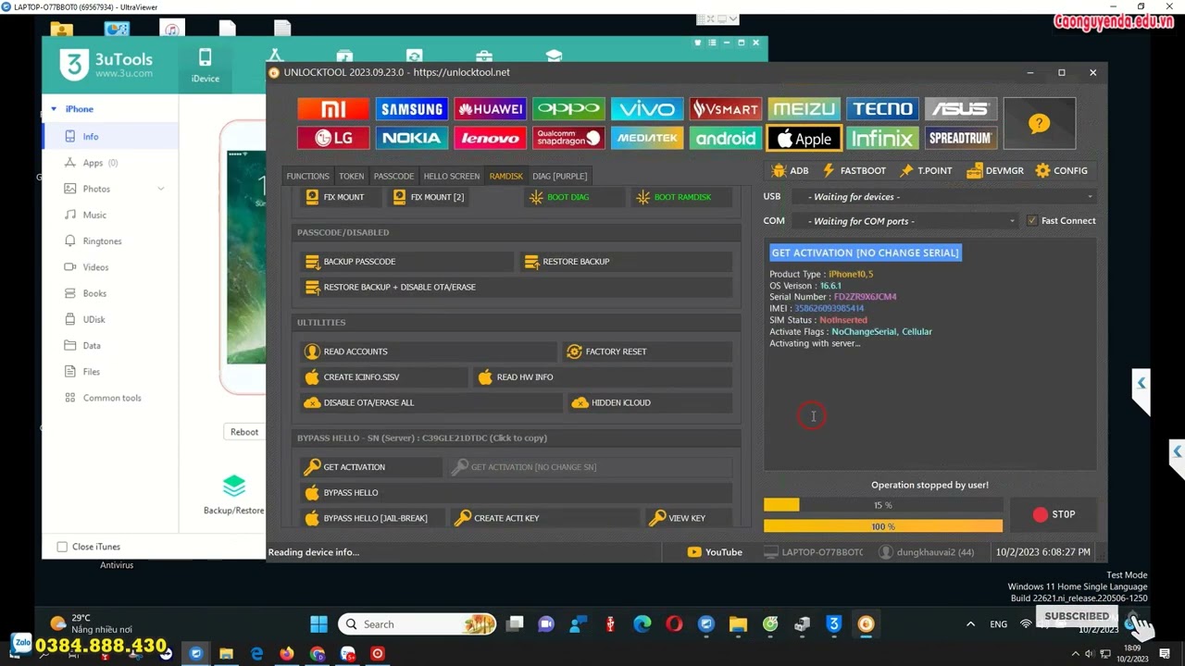Open CONFIG settings gear

coord(1061,170)
